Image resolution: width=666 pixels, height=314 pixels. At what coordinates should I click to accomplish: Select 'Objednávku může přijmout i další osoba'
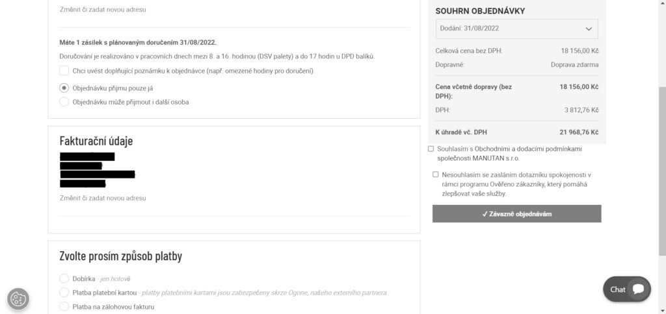(64, 102)
